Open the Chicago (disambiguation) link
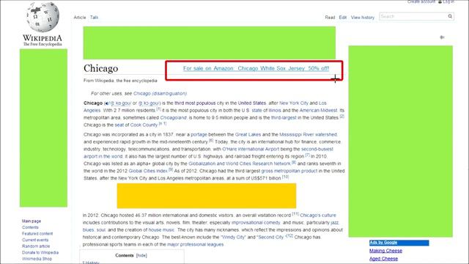Image resolution: width=469 pixels, height=264 pixels. [x=160, y=93]
